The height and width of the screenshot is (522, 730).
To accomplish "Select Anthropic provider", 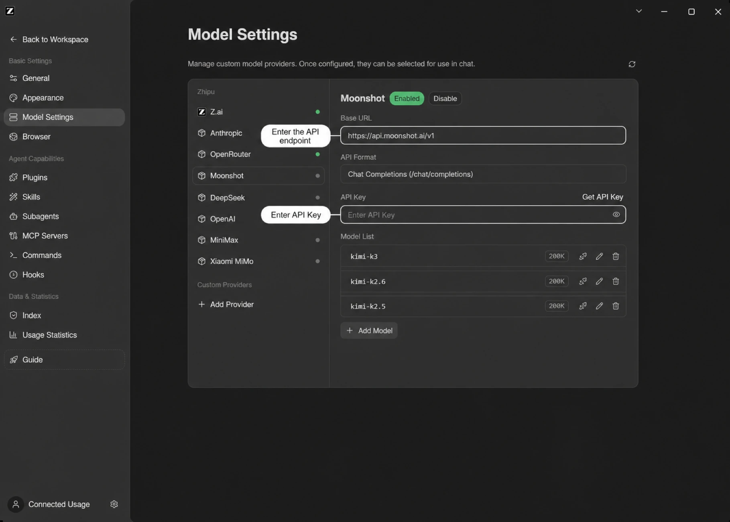I will pyautogui.click(x=226, y=133).
